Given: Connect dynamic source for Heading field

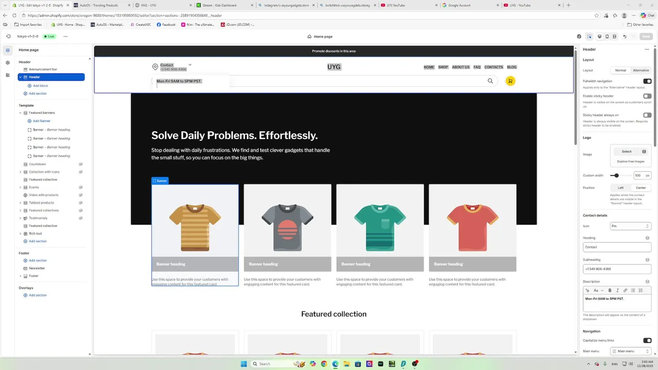Looking at the screenshot, I should click(x=648, y=238).
